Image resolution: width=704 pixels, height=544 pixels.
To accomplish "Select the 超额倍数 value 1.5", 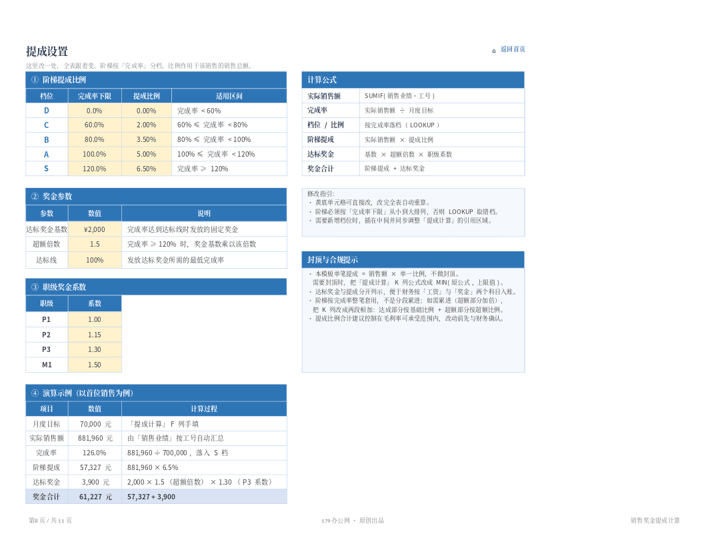I will tap(95, 244).
